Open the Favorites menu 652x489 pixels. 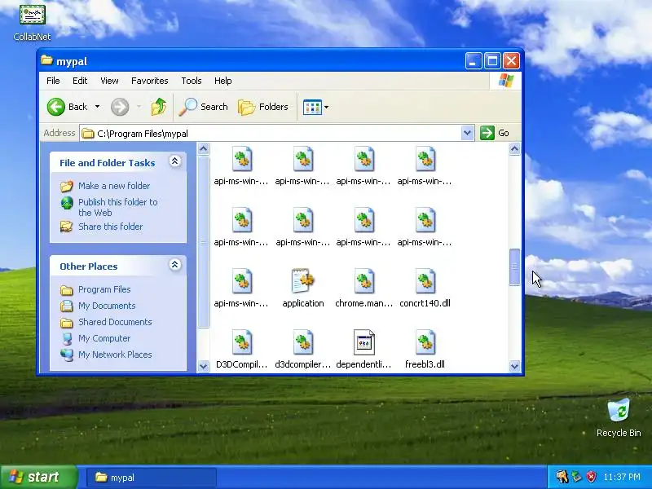[x=150, y=81]
